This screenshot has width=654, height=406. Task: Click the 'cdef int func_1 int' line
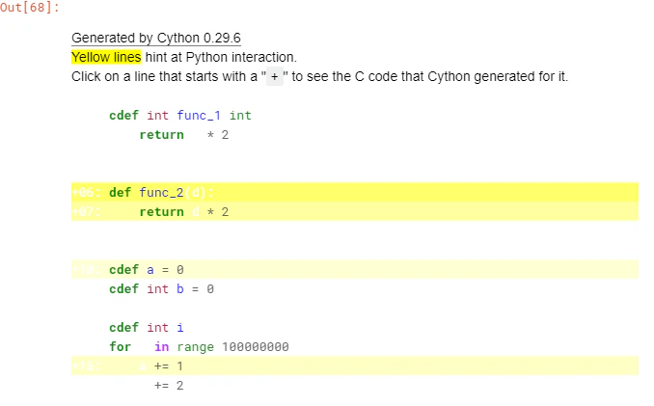(x=180, y=115)
